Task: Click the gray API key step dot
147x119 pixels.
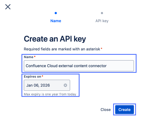Action: 102,13
